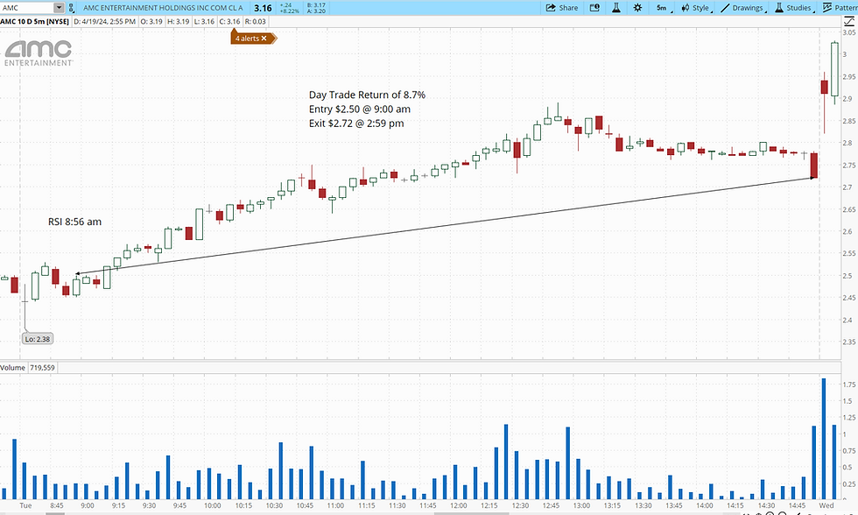
Task: Open the 5m timeframe dropdown
Action: (664, 8)
